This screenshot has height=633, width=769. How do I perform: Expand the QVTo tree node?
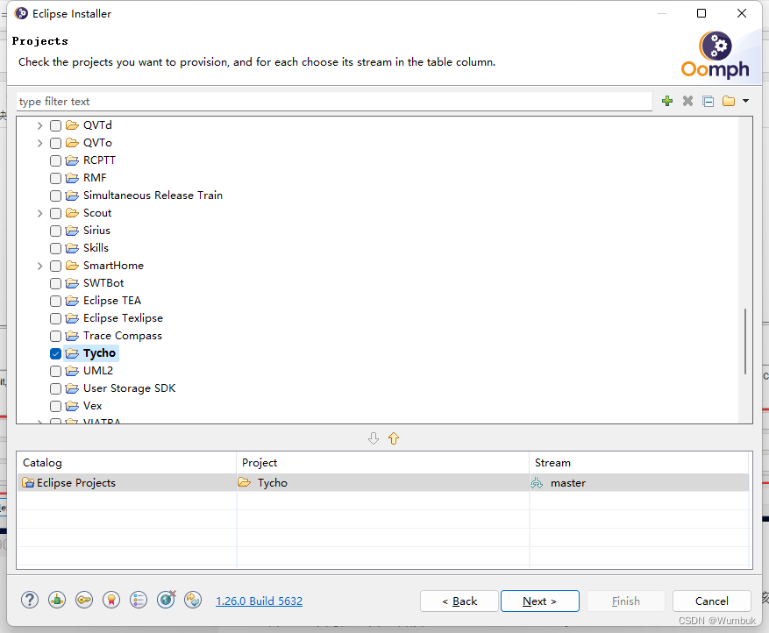click(40, 143)
